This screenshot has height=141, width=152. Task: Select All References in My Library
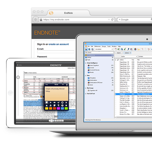pos(99,55)
